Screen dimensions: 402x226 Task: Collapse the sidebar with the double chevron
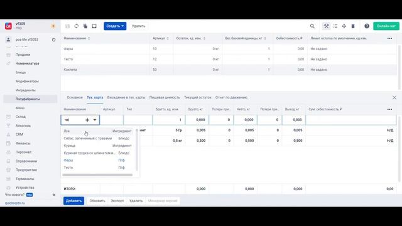[x=54, y=195]
